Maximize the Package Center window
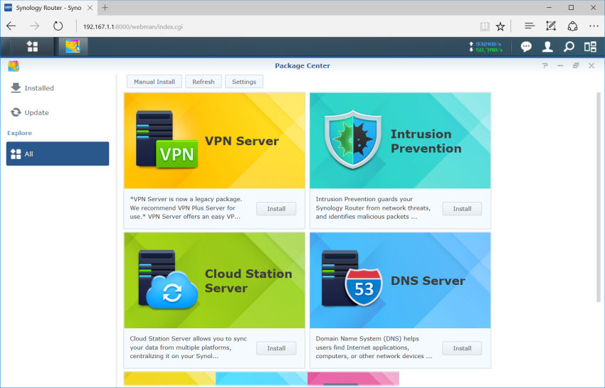Image resolution: width=605 pixels, height=388 pixels. pos(576,66)
